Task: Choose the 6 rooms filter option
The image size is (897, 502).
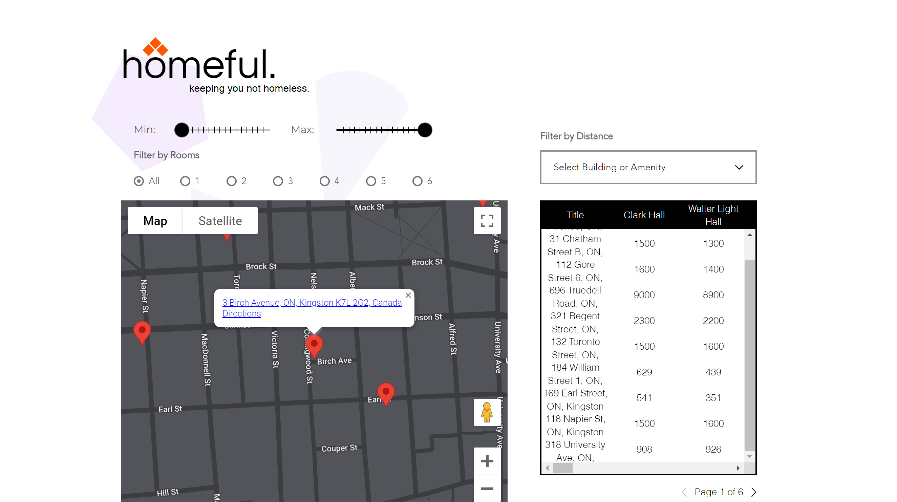Action: 417,181
